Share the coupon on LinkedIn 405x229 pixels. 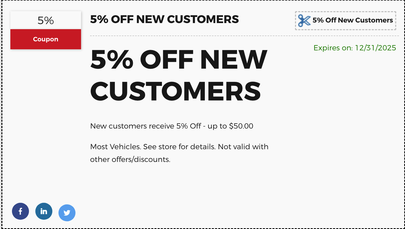tap(44, 211)
